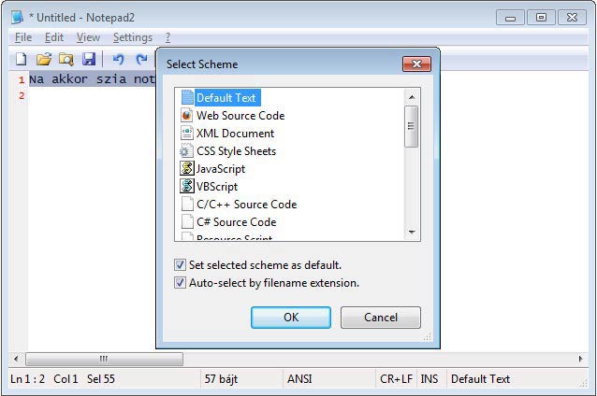Click the Redo arrow icon

coord(141,59)
